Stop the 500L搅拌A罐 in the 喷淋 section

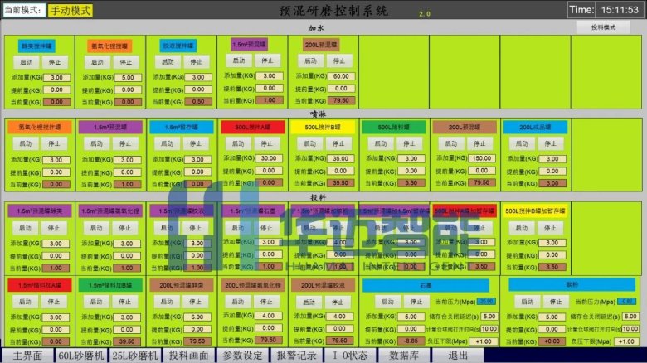267,143
